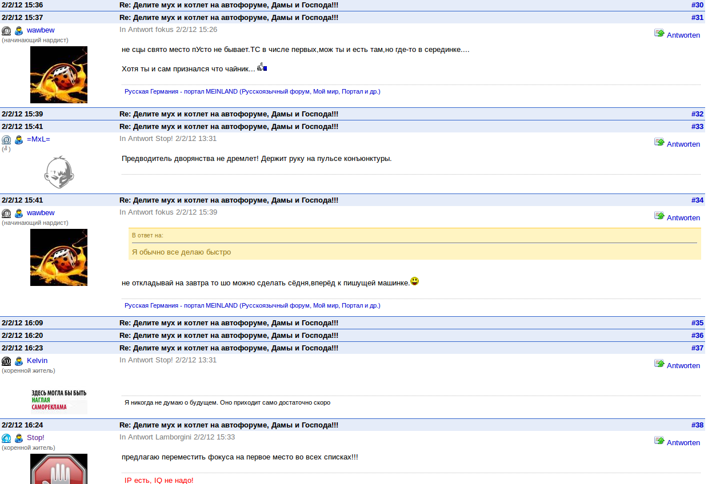Click the profile icon next to Kelvin
Image resolution: width=720 pixels, height=484 pixels.
point(19,361)
